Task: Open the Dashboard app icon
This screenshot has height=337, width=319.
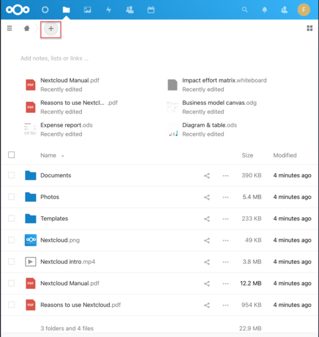Action: [45, 10]
